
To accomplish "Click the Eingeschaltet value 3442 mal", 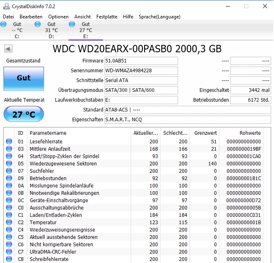I will [x=251, y=90].
